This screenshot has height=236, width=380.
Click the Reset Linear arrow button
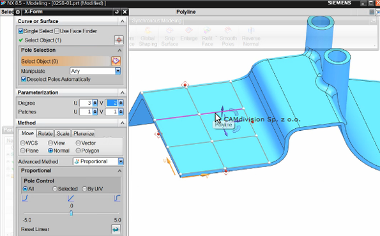(116, 229)
